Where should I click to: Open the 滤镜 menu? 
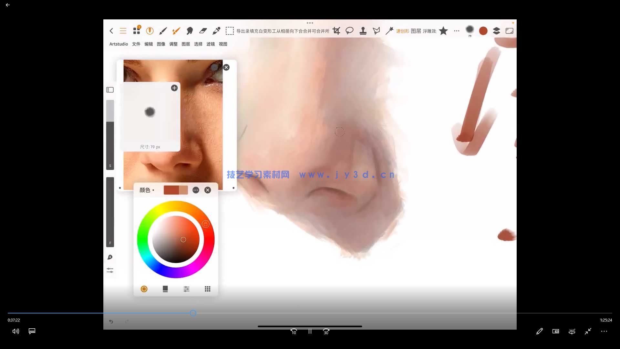(x=211, y=44)
